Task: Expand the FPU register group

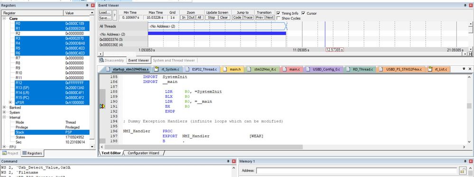Action: click(x=4, y=147)
